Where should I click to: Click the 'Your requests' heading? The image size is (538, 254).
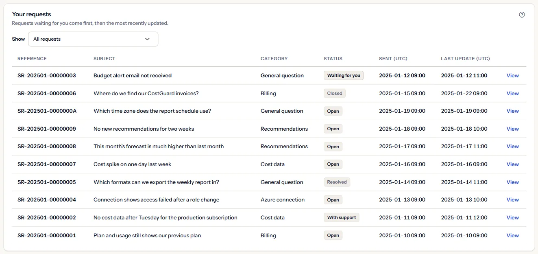click(x=31, y=14)
